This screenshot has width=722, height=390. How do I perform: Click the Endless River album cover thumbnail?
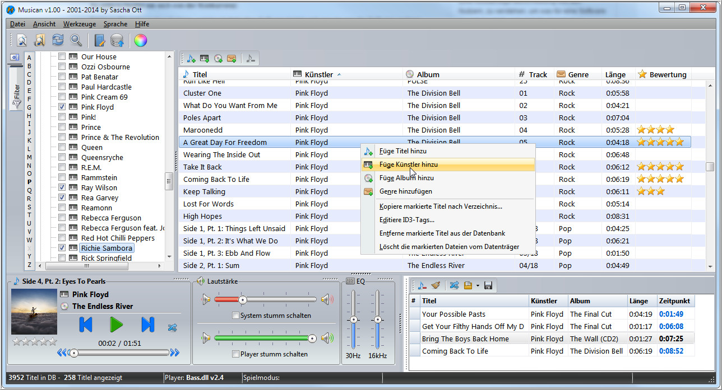(x=33, y=312)
